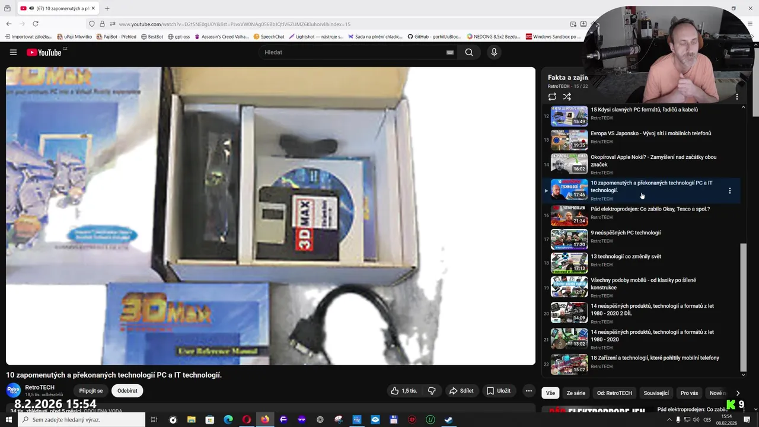The image size is (759, 427).
Task: Select the Pro vás filter chip
Action: [690, 393]
